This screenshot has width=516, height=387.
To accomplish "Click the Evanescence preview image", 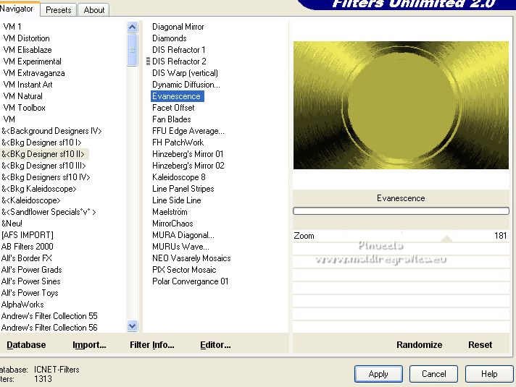I will 401,105.
